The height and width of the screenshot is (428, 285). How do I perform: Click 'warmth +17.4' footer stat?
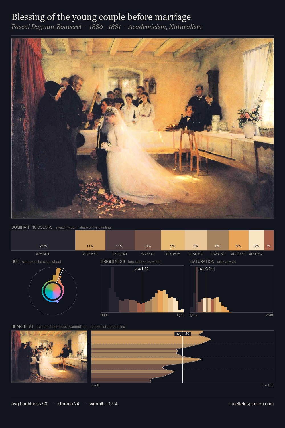pos(103,404)
